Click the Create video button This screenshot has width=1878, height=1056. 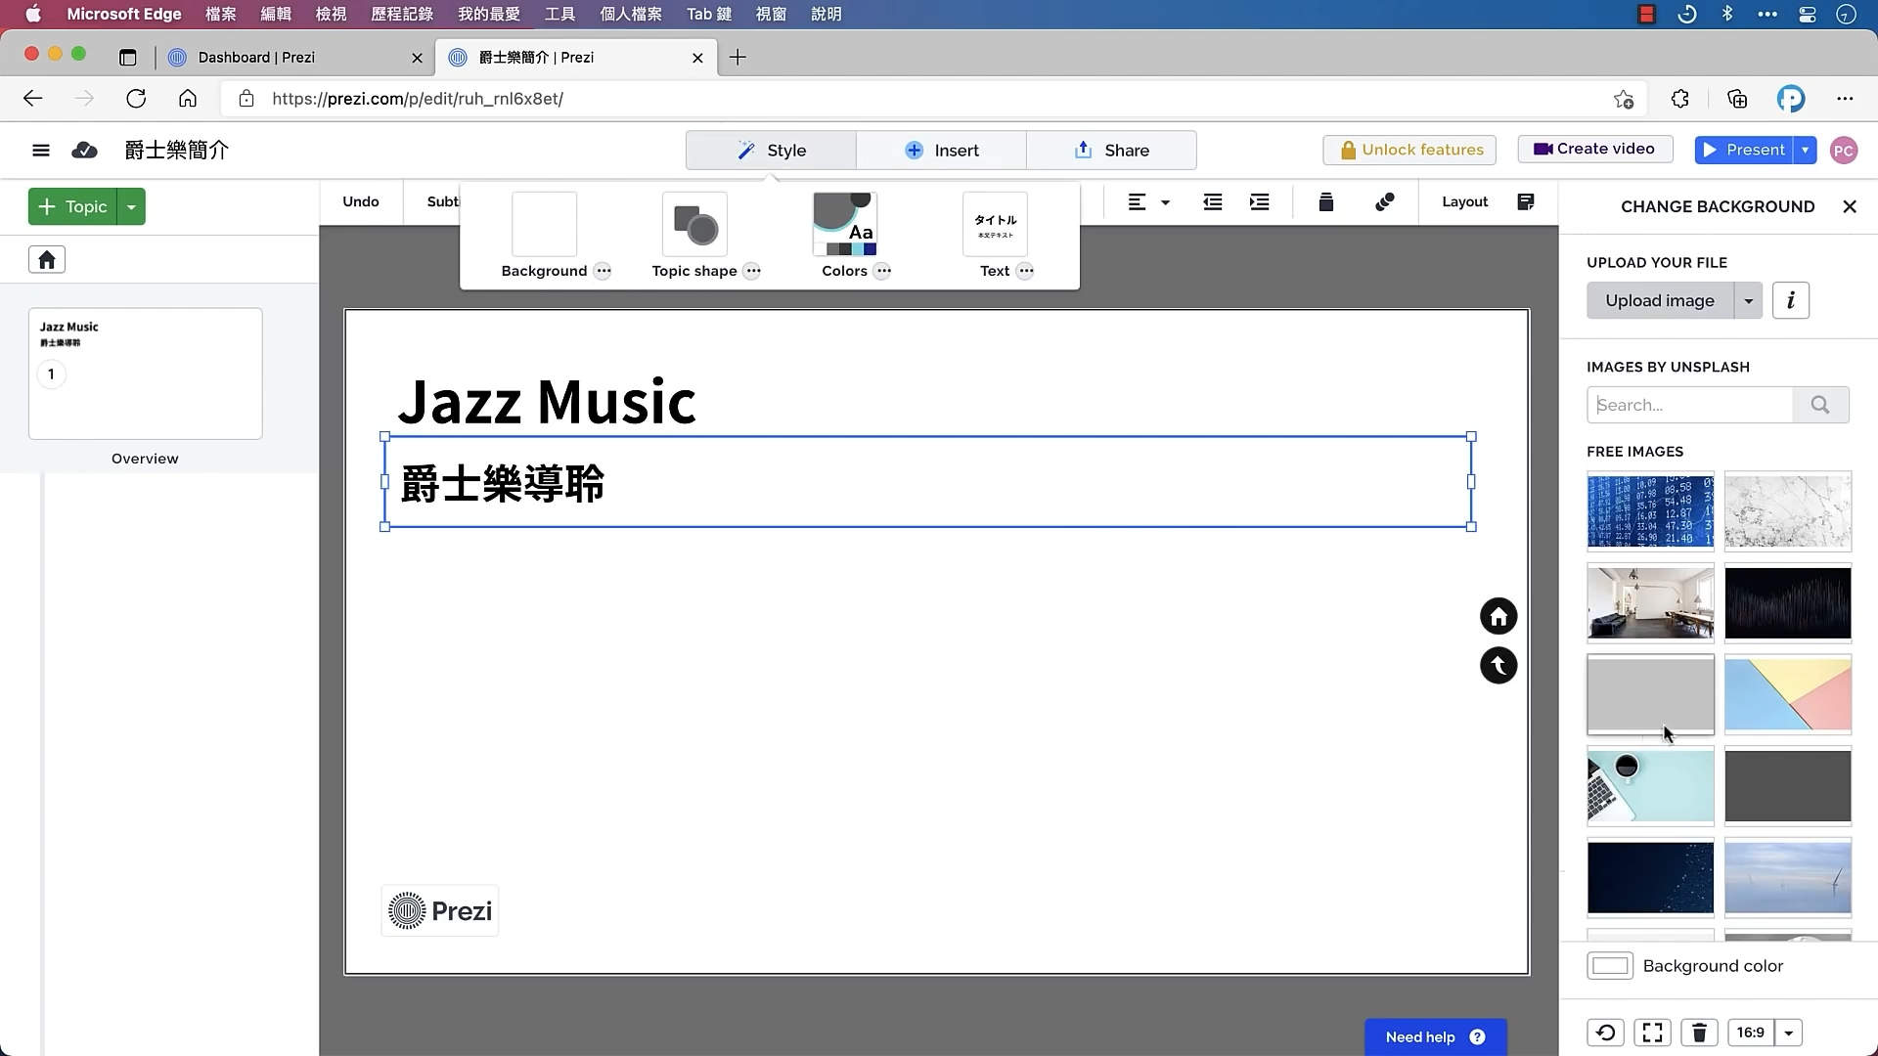[x=1593, y=149]
